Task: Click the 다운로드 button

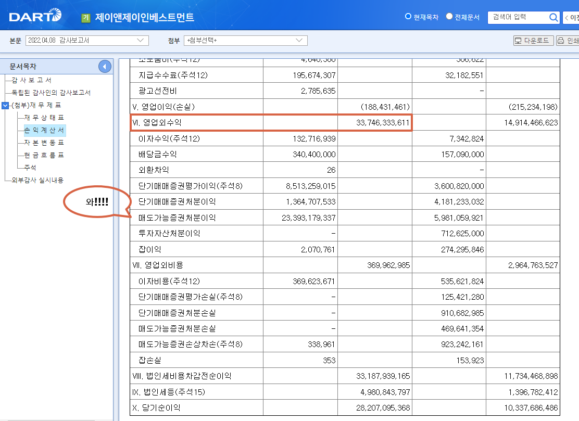Action: coord(534,41)
